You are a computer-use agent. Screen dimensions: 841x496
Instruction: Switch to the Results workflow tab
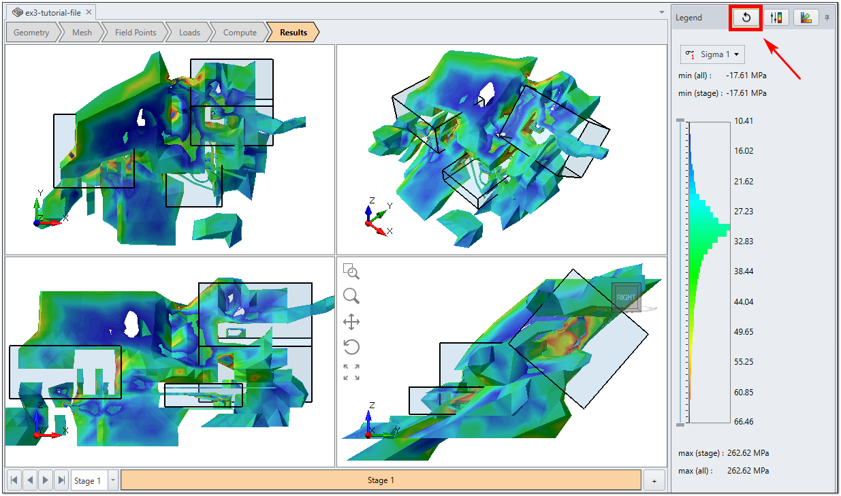click(x=292, y=32)
